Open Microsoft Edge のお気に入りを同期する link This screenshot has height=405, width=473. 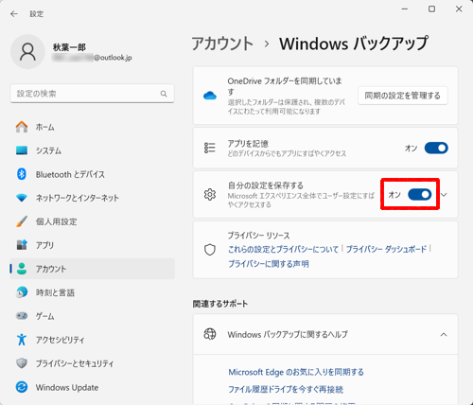tap(296, 372)
